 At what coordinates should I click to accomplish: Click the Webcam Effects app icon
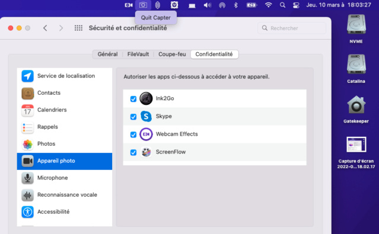[146, 134]
